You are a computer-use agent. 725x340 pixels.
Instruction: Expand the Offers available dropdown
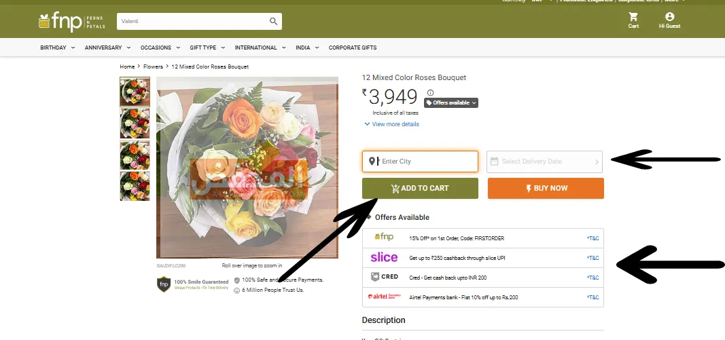click(x=451, y=102)
